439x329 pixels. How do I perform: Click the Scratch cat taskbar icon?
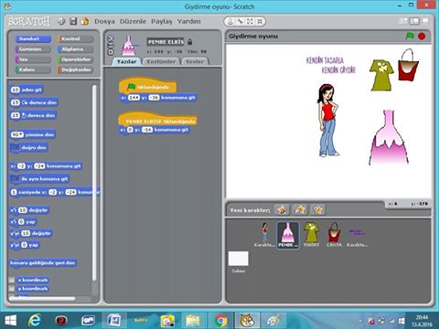click(x=247, y=321)
